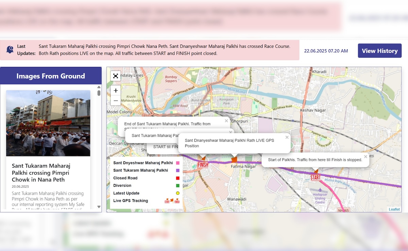Image resolution: width=408 pixels, height=251 pixels.
Task: Click the pink Sant Dnyeshwar Palkhi swatch
Action: pyautogui.click(x=177, y=163)
